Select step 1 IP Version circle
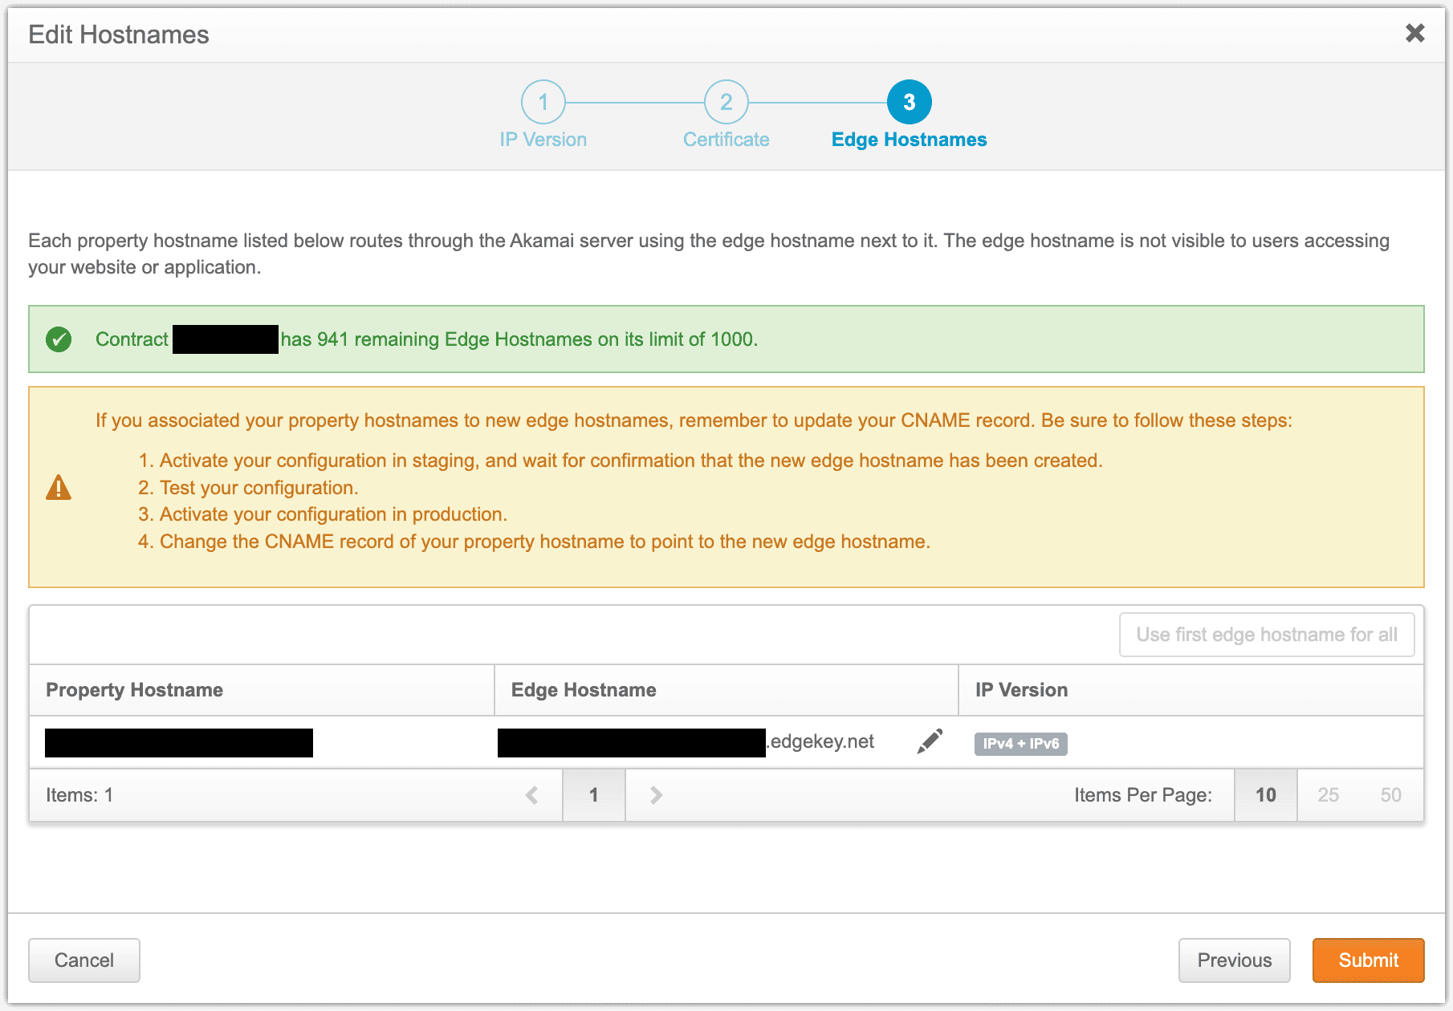 click(x=543, y=102)
